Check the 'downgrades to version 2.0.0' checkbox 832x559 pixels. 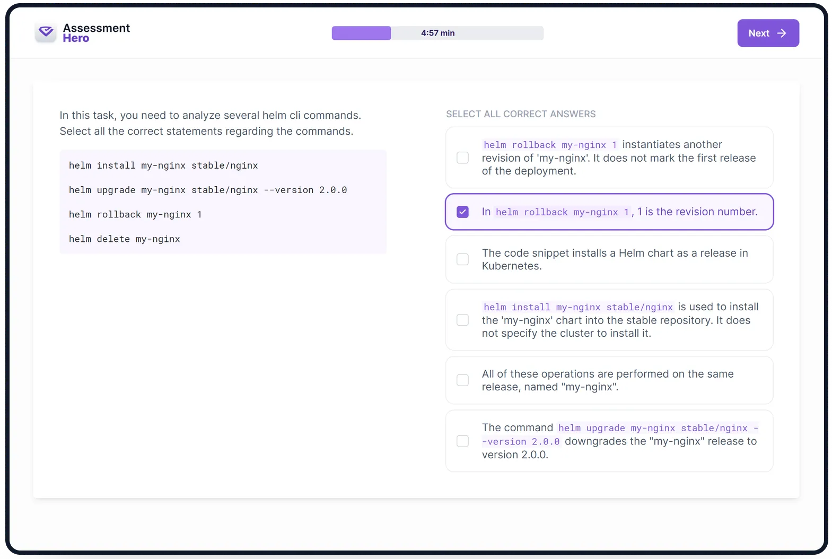tap(462, 441)
